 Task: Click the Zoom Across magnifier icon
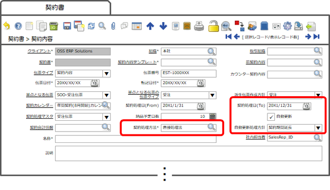(x=226, y=26)
